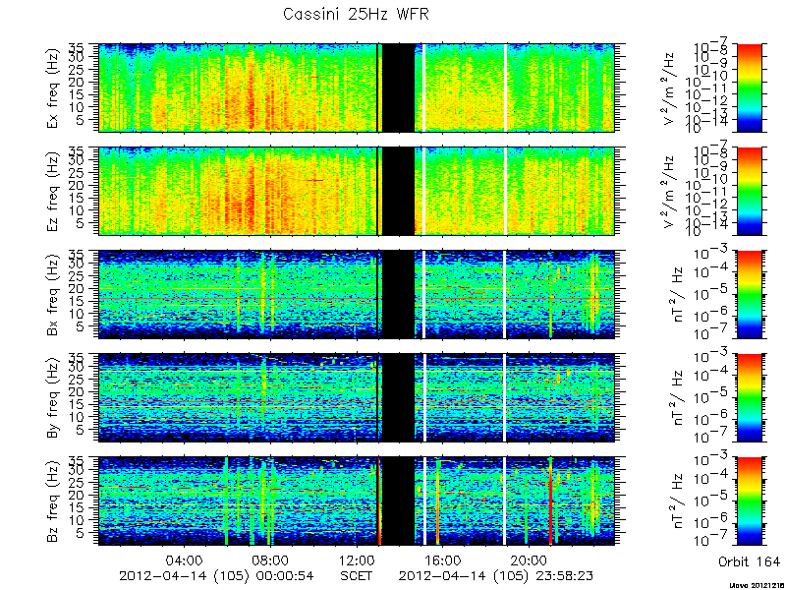This screenshot has height=590, width=786.
Task: Select the "Bx freq (Hz)" axis label
Action: [54, 294]
